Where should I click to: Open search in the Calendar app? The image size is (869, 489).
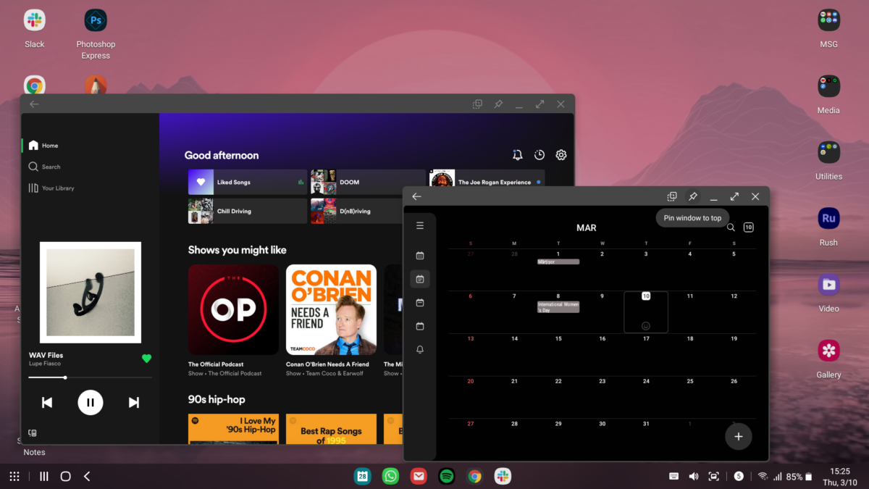pyautogui.click(x=731, y=227)
